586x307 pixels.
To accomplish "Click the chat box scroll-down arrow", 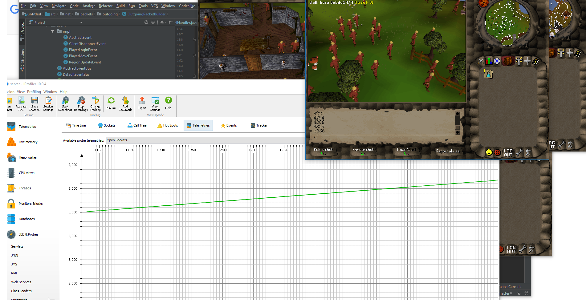I will coord(458,132).
